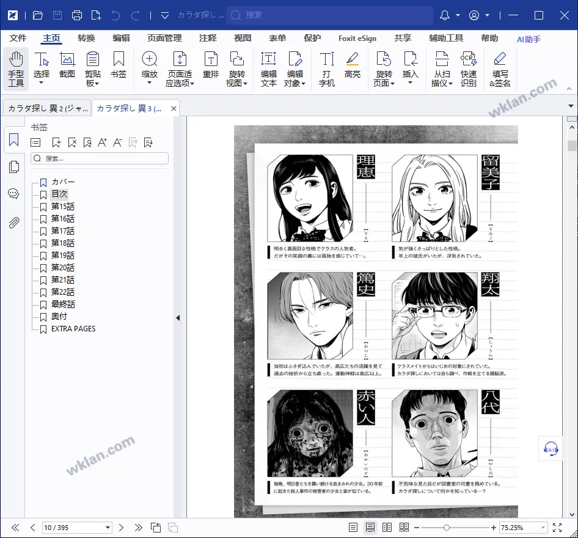Switch to the Convert (转换) tab
This screenshot has height=538, width=578.
pyautogui.click(x=86, y=39)
